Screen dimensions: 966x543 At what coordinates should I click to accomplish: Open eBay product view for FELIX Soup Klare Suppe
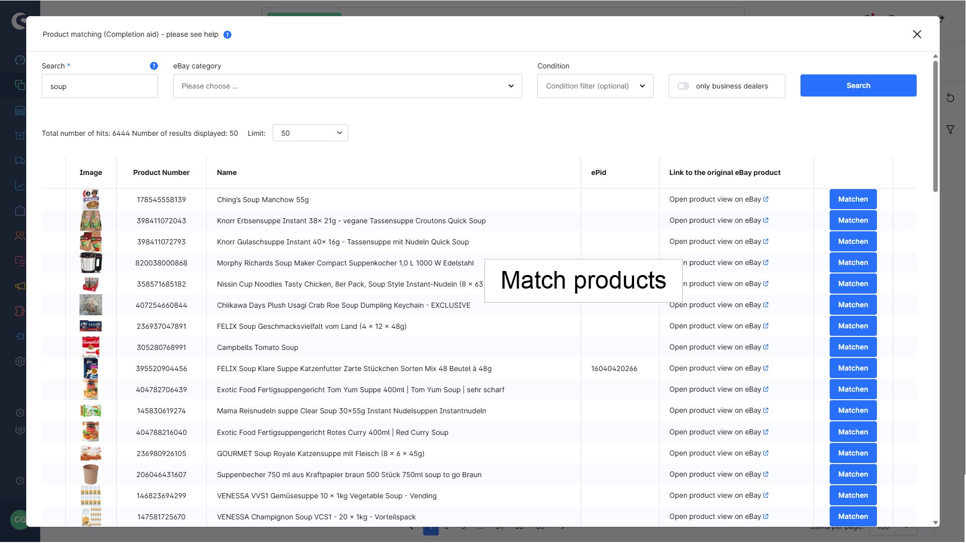click(x=718, y=368)
